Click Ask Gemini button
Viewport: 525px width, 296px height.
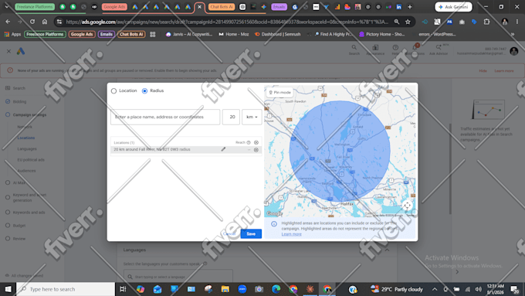pyautogui.click(x=453, y=7)
